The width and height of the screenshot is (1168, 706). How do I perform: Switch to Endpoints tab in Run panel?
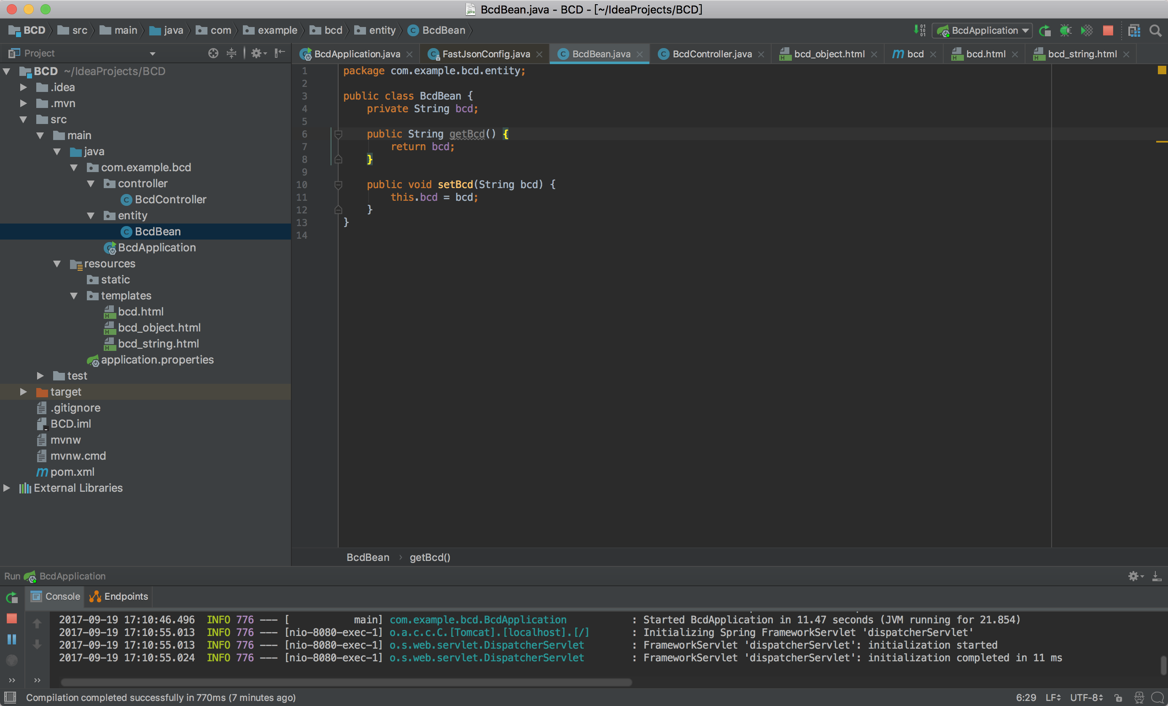coord(119,596)
